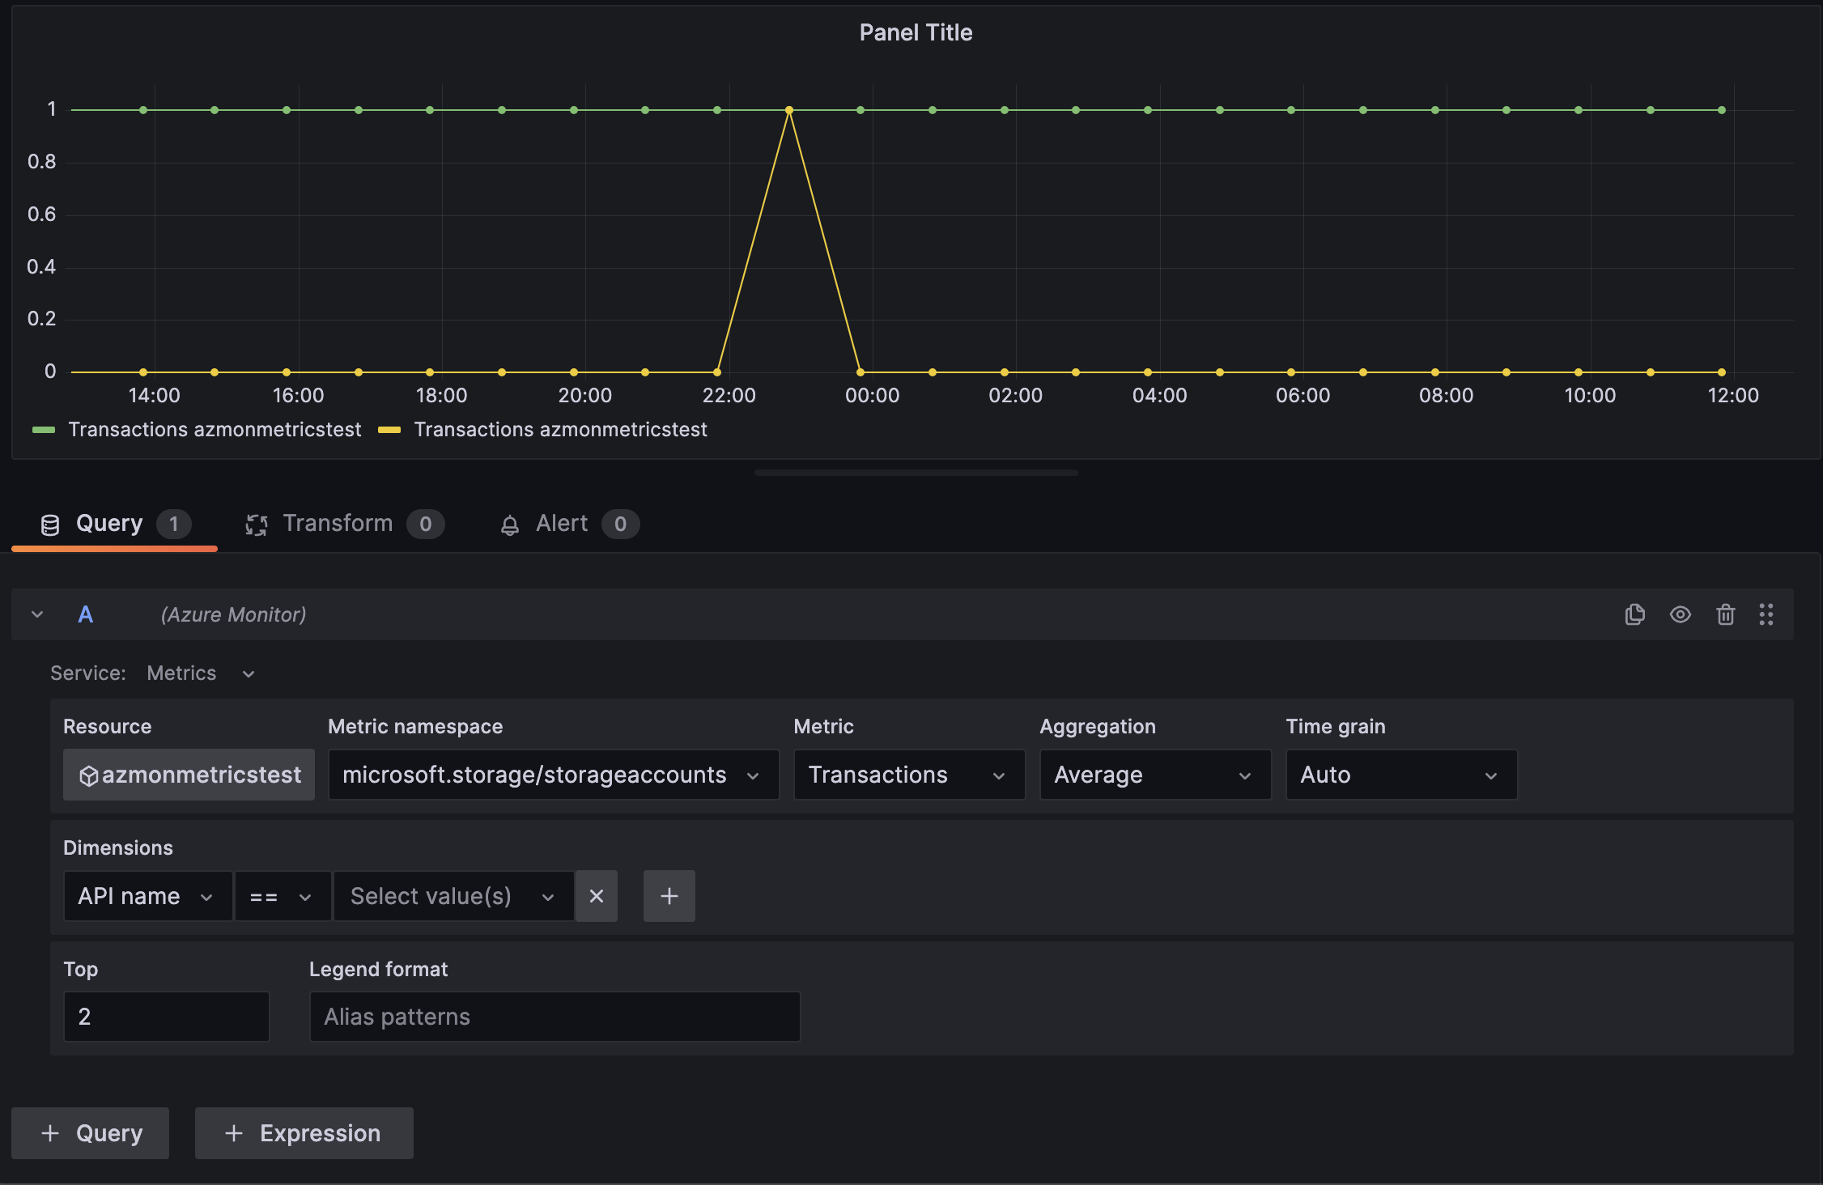The height and width of the screenshot is (1185, 1823).
Task: Remove the API name filter via the X icon
Action: coord(597,896)
